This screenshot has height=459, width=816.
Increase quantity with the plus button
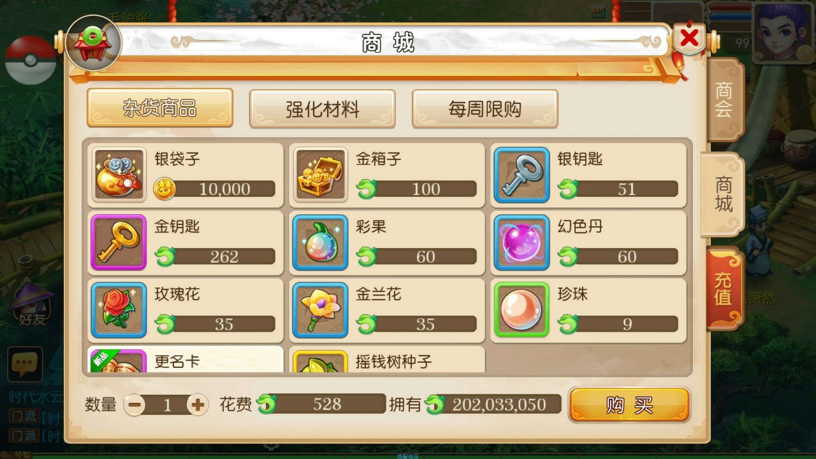click(198, 405)
